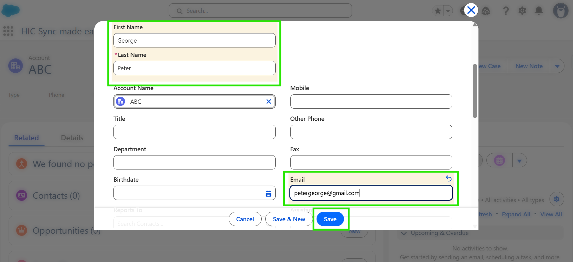The height and width of the screenshot is (262, 573).
Task: Open the Notifications bell
Action: tap(539, 11)
